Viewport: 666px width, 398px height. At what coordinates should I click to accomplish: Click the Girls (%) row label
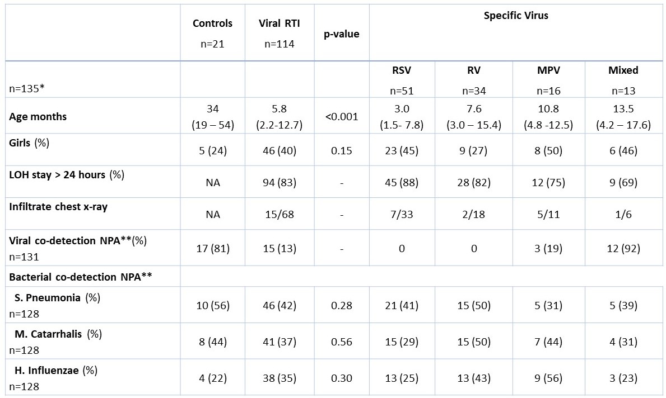(x=29, y=143)
